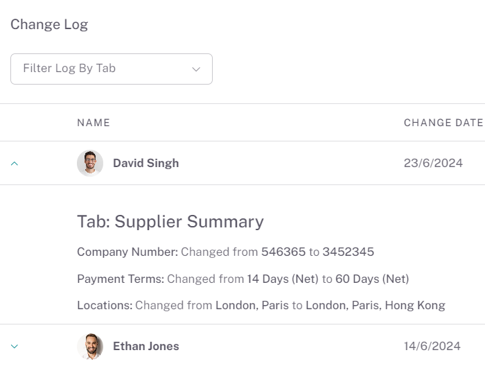The image size is (485, 373).
Task: Click Ethan Jones's profile avatar
Action: (x=90, y=346)
